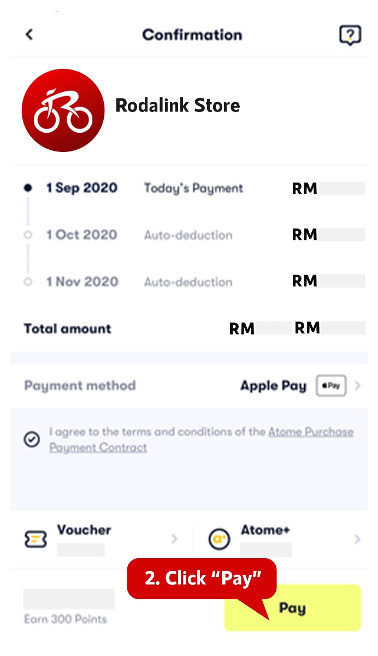Select the 1 Nov 2020 payment bullet
This screenshot has width=378, height=656.
tap(28, 282)
